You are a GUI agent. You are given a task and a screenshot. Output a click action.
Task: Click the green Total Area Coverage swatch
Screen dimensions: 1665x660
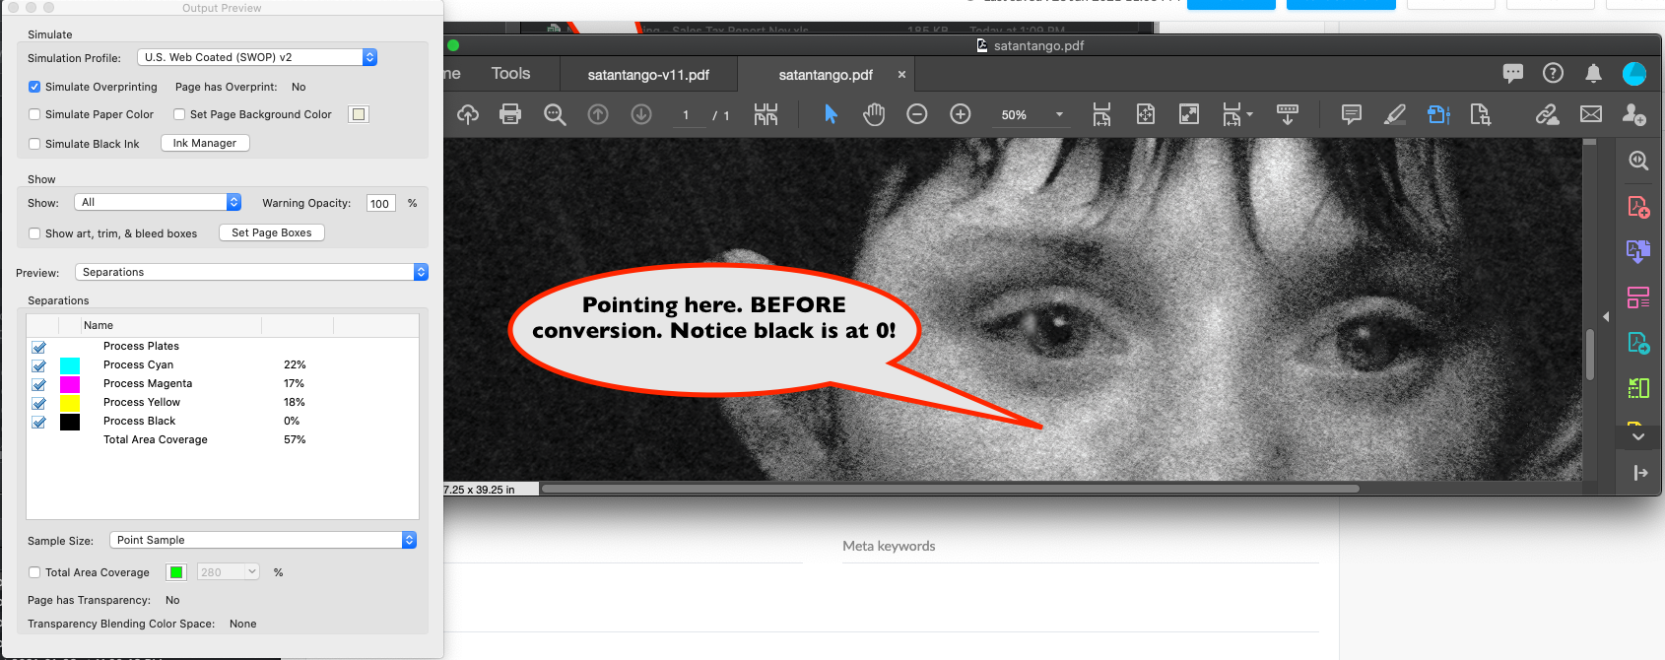pyautogui.click(x=176, y=572)
